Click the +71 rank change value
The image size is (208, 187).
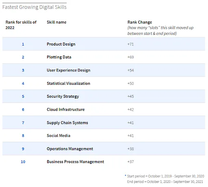pyautogui.click(x=130, y=44)
